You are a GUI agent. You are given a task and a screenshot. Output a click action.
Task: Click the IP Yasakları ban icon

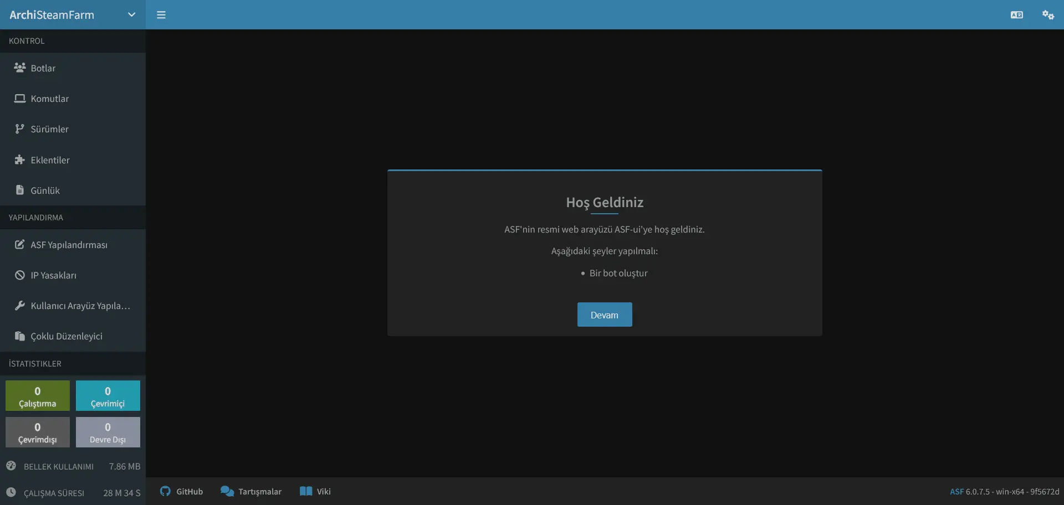(20, 275)
